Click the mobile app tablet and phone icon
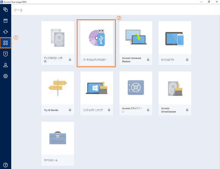Screen dimensions: 220x169 (x=175, y=39)
